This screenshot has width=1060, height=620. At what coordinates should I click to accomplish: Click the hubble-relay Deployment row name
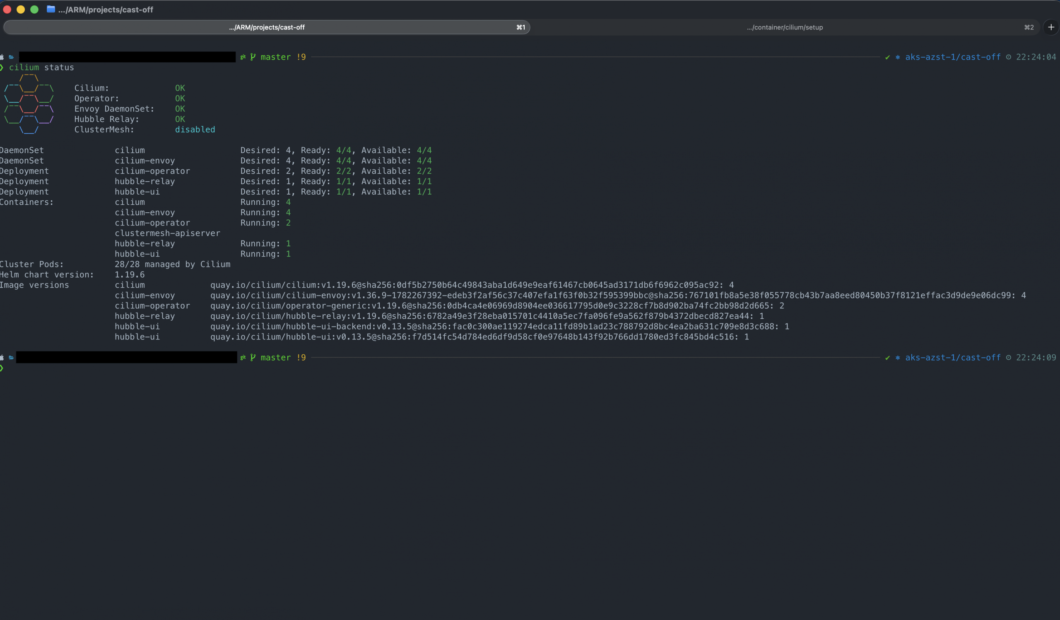145,181
